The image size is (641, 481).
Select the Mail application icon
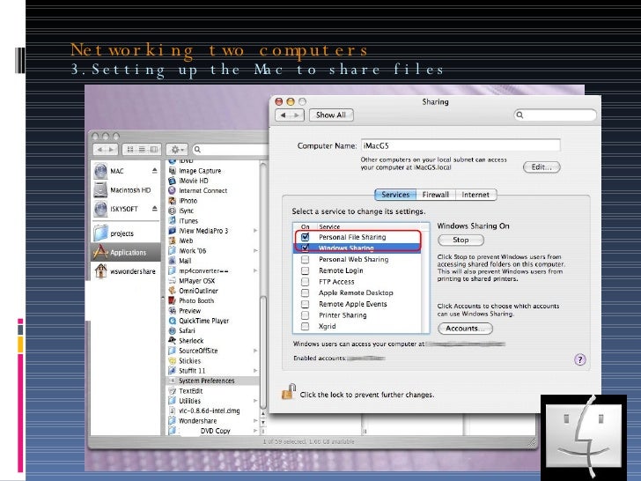[173, 261]
